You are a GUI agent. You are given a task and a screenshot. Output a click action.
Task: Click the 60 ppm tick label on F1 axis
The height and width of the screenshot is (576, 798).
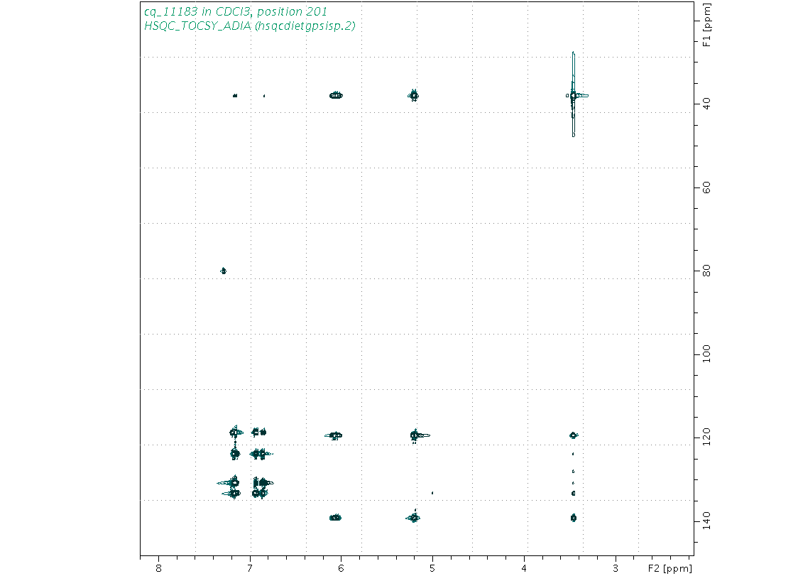click(706, 188)
